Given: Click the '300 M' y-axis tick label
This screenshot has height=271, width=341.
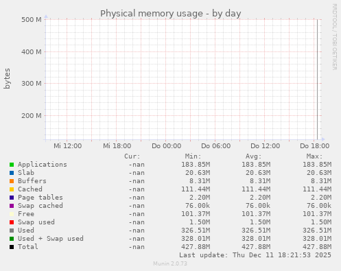Looking at the screenshot, I should click(32, 84).
